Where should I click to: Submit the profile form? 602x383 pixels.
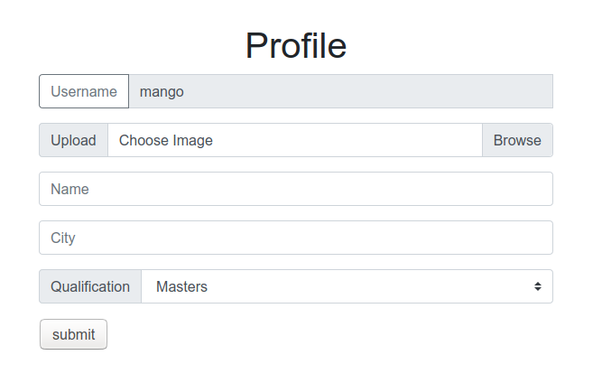coord(73,334)
